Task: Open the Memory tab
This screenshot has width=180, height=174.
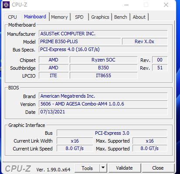Action: (x=59, y=17)
